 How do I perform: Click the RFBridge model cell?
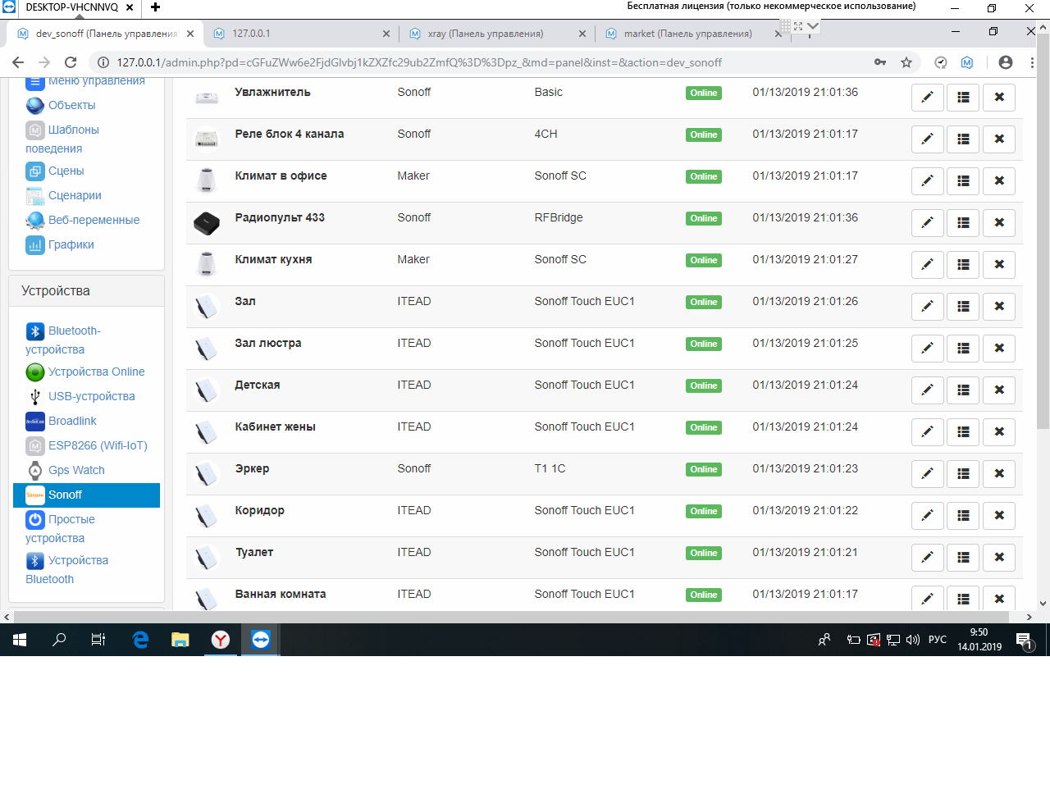pyautogui.click(x=559, y=217)
